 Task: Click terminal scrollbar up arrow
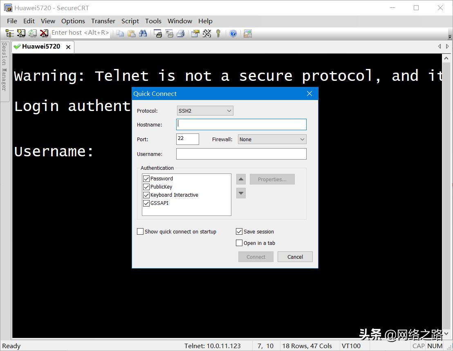pos(446,58)
